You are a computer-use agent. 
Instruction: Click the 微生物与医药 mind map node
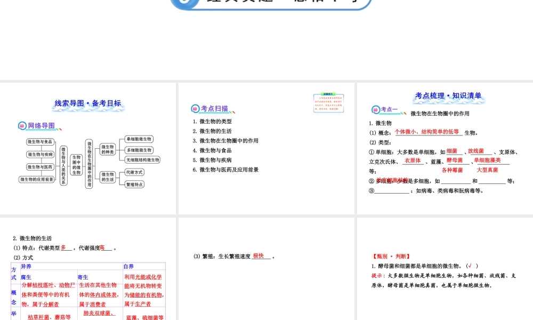pyautogui.click(x=41, y=167)
